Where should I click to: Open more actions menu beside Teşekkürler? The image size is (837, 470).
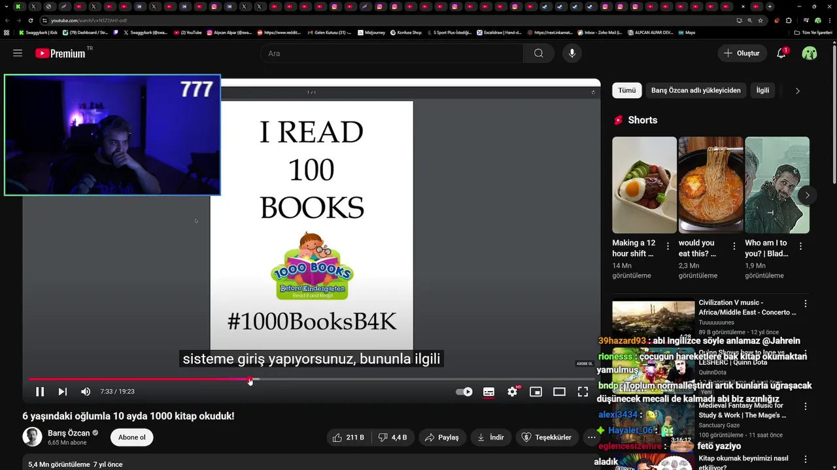tap(591, 437)
